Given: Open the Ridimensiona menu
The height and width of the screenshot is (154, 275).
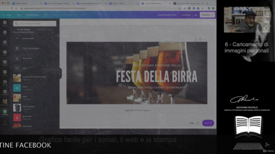Looking at the screenshot, I should 33,15.
